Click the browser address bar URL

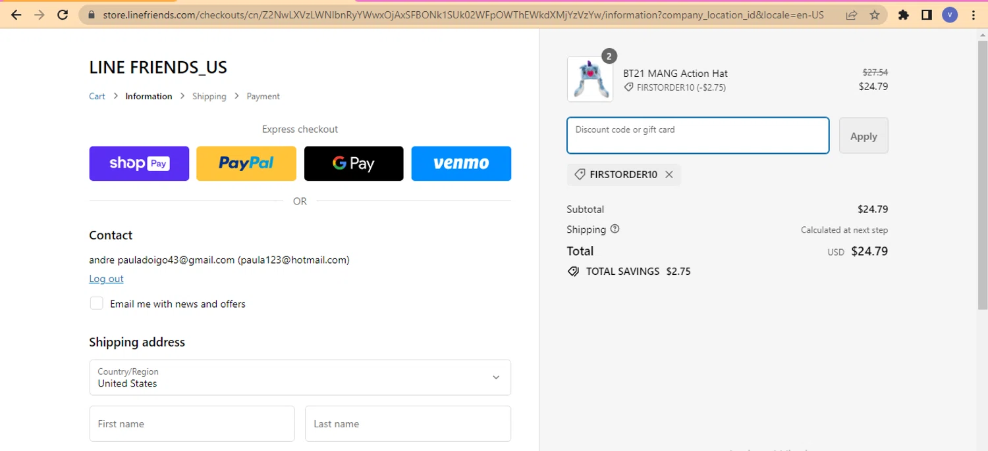463,15
